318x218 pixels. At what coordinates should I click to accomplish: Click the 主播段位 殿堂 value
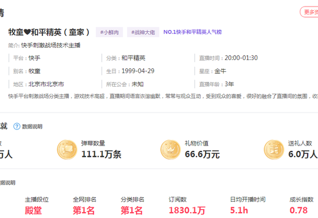tap(33, 210)
